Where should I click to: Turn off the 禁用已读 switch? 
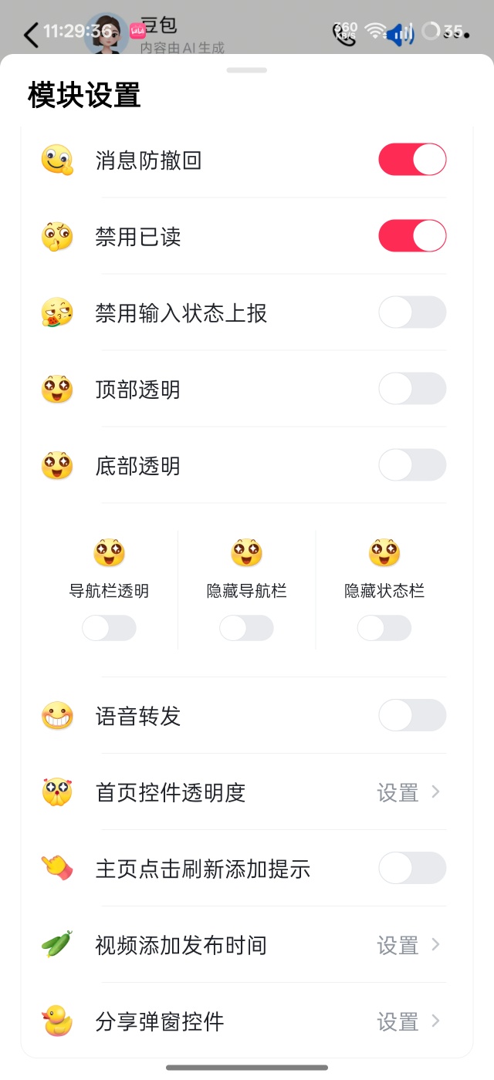tap(412, 236)
